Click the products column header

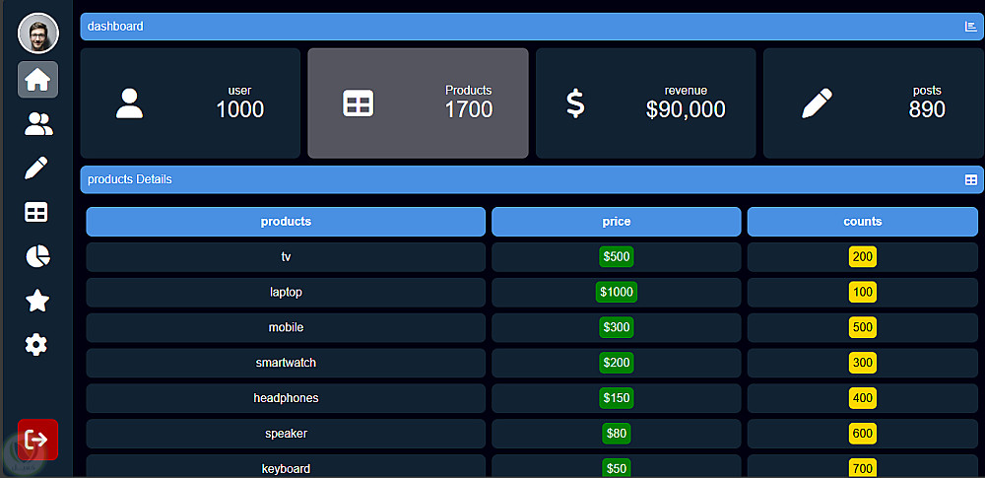click(x=286, y=222)
